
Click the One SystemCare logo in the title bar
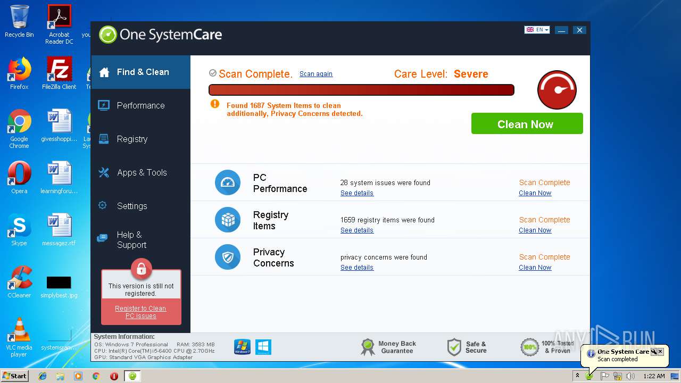coord(160,35)
